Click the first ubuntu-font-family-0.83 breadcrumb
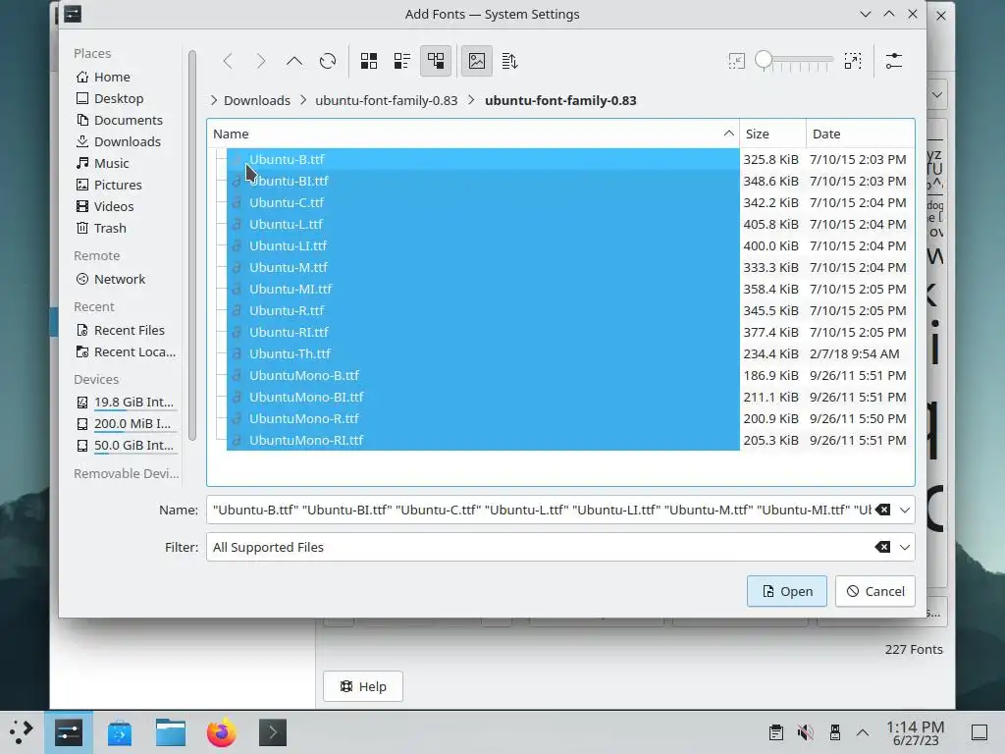The height and width of the screenshot is (754, 1005). coord(387,101)
